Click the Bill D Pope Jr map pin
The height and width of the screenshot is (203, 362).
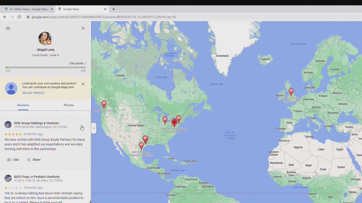[141, 146]
